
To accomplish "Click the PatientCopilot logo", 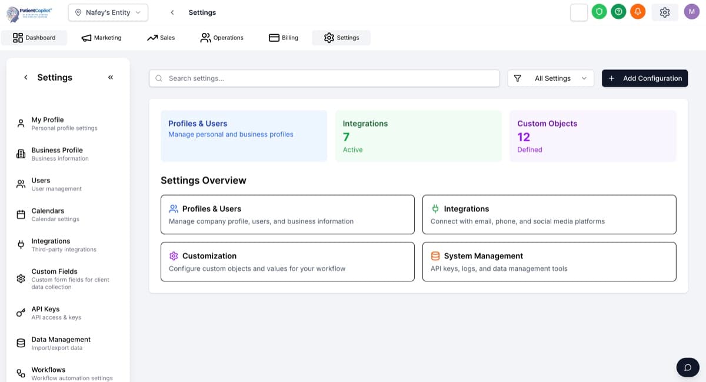I will click(x=29, y=14).
